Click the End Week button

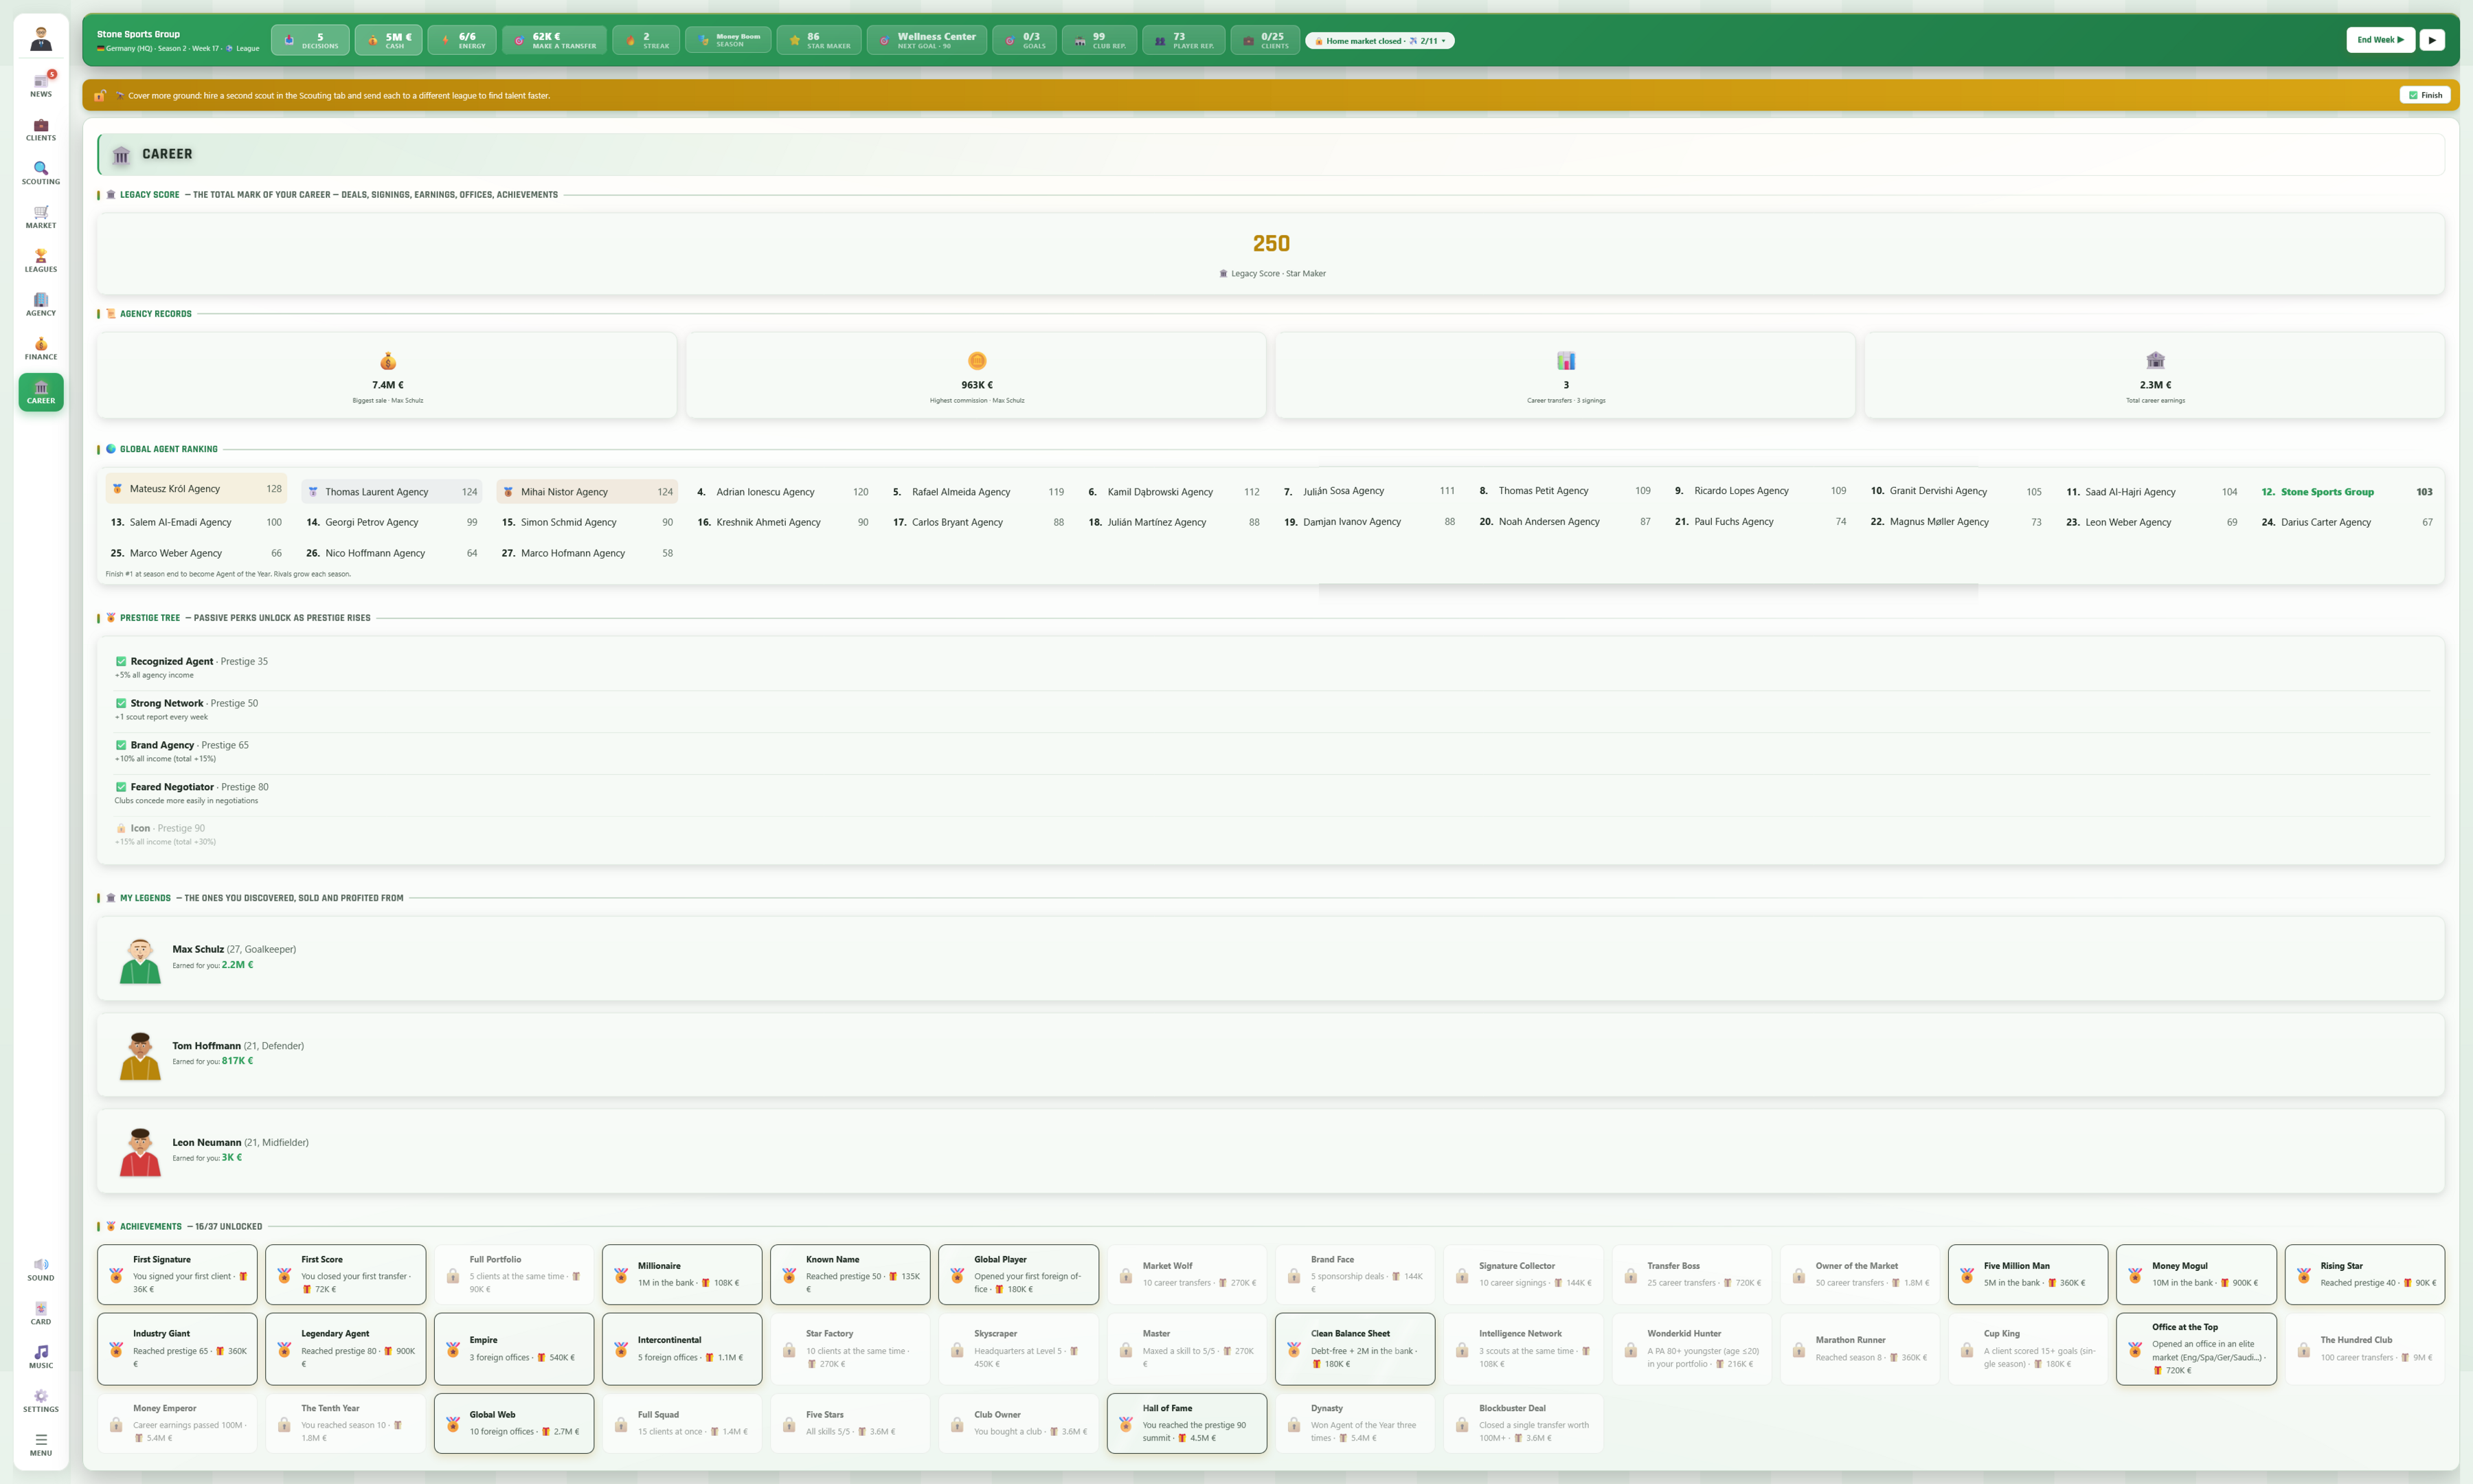point(2380,40)
